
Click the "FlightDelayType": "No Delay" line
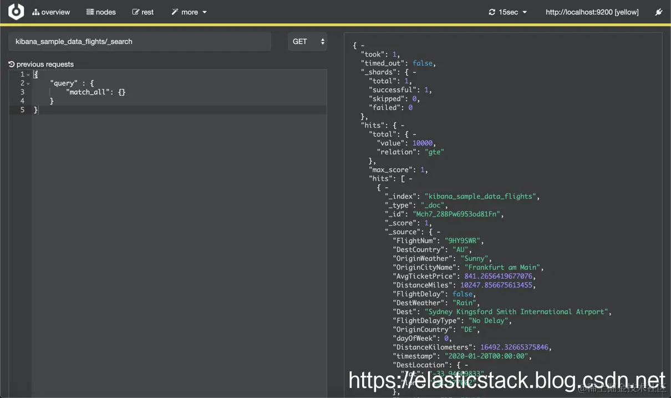(x=452, y=321)
